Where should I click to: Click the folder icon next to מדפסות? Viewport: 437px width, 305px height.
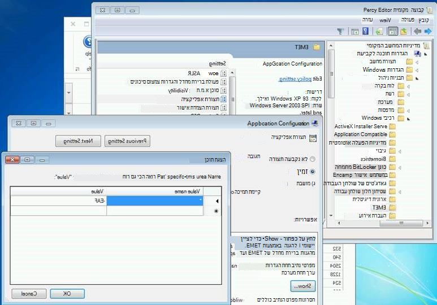(401, 110)
